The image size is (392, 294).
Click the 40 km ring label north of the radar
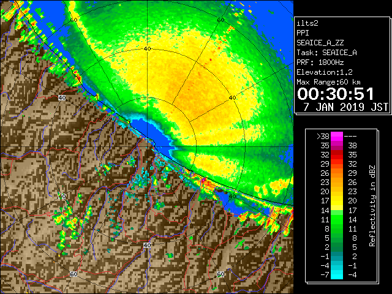click(x=147, y=49)
